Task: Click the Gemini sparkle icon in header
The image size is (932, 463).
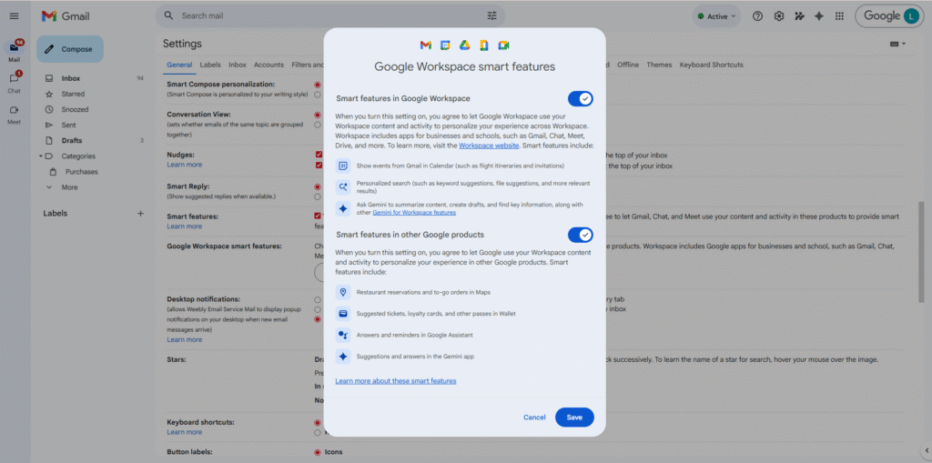Action: (x=819, y=16)
